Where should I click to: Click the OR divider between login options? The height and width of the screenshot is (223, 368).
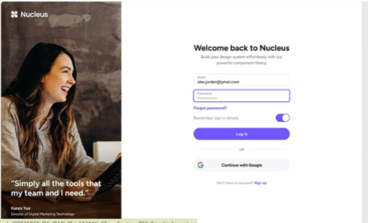(x=241, y=150)
